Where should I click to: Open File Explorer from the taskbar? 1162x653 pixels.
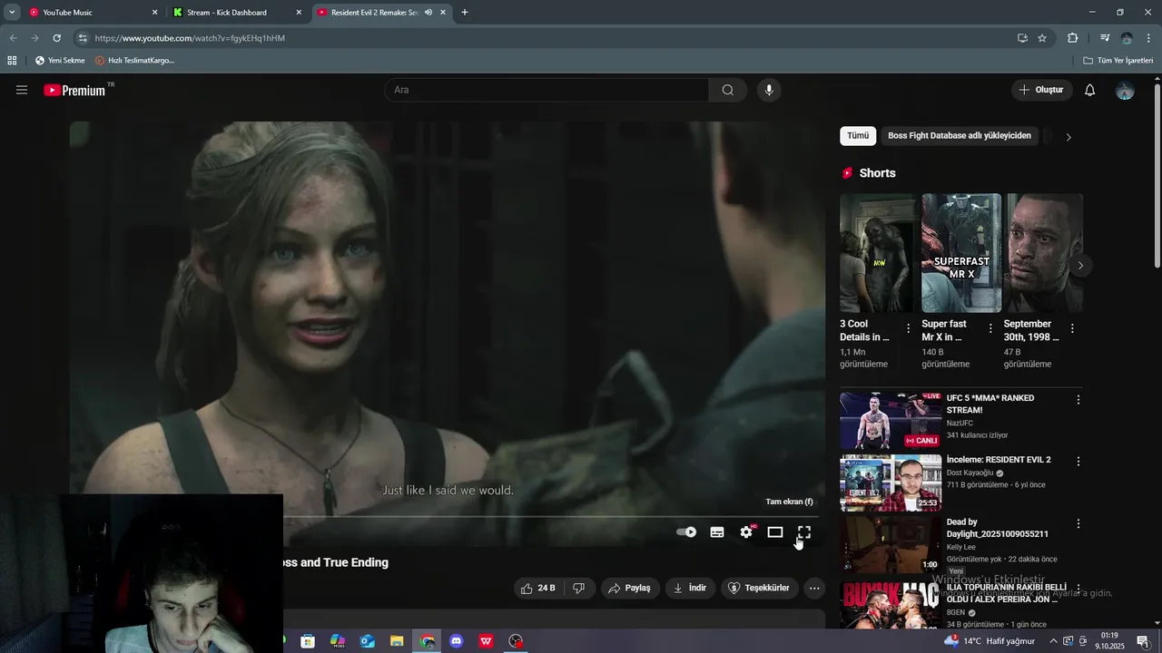[x=397, y=641]
